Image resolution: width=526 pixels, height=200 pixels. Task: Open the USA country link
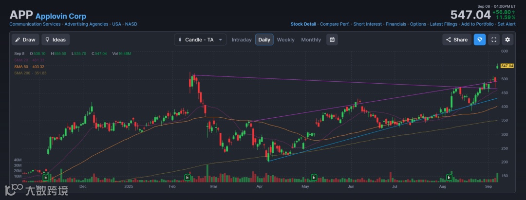coord(117,24)
